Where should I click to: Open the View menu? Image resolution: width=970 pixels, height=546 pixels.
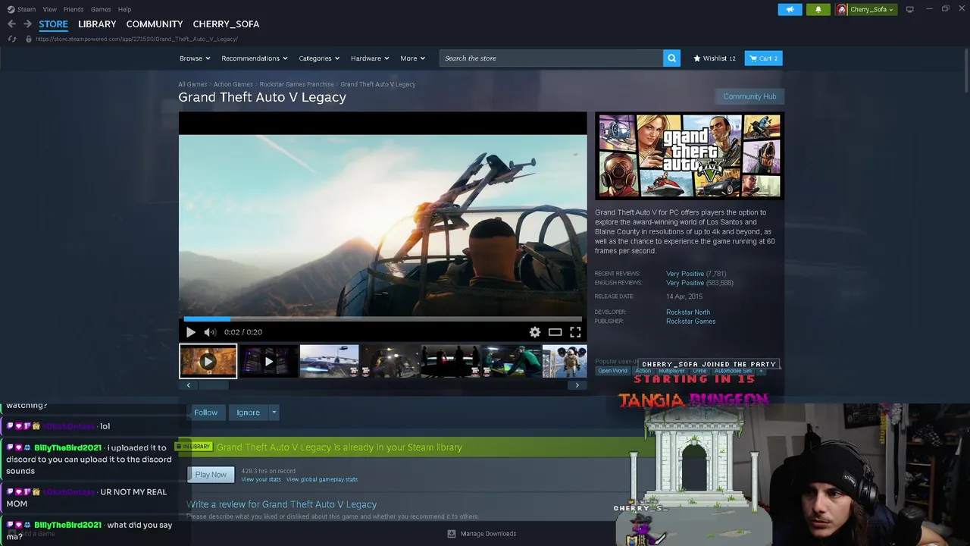point(50,9)
